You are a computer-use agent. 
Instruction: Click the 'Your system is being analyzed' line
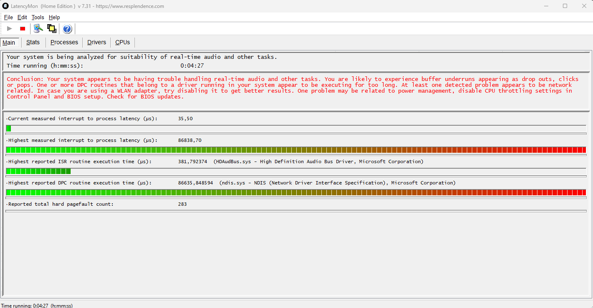click(x=142, y=57)
